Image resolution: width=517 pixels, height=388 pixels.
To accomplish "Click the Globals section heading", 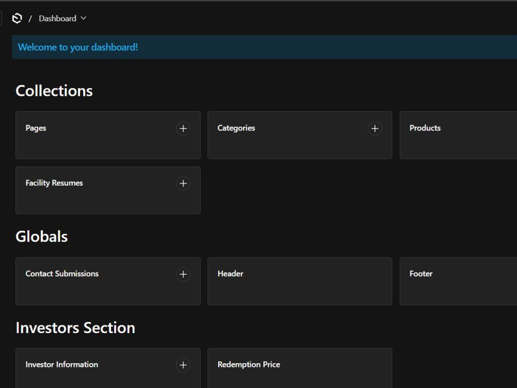I will 41,236.
